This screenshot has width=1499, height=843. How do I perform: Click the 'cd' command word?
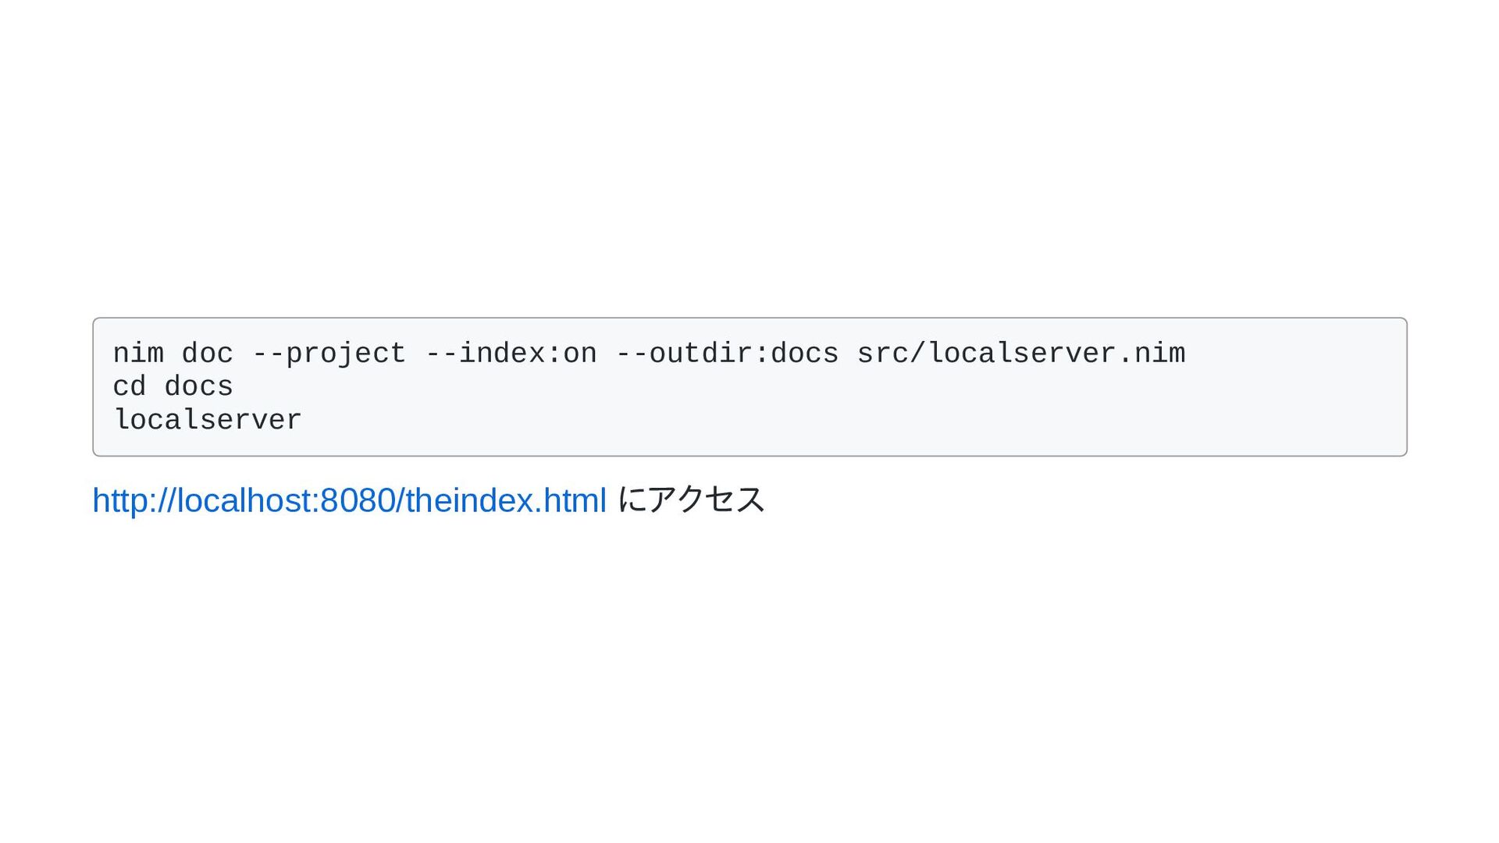point(130,386)
